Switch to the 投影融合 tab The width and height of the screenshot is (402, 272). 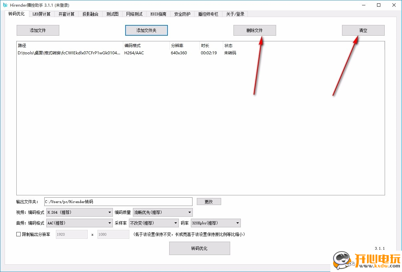tap(90, 14)
